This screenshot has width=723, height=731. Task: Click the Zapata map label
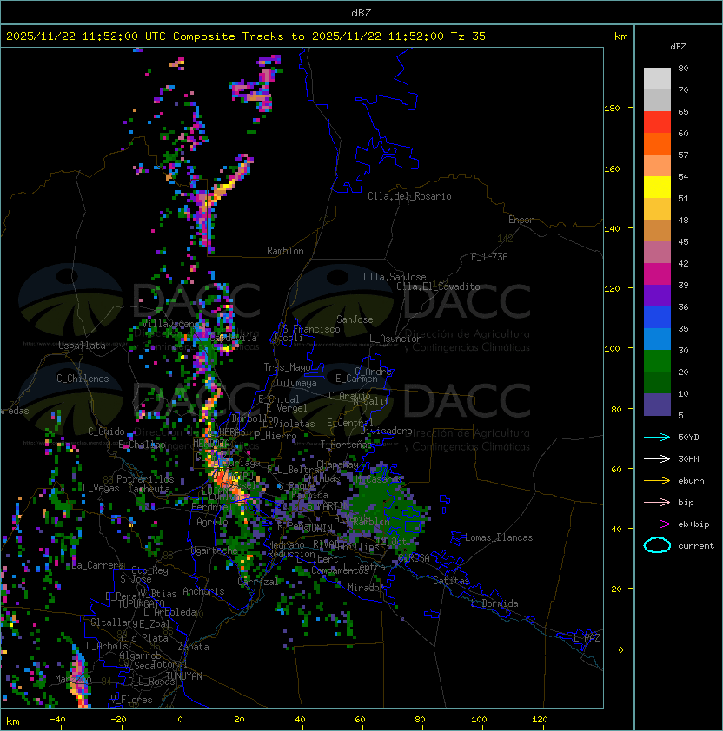193,647
